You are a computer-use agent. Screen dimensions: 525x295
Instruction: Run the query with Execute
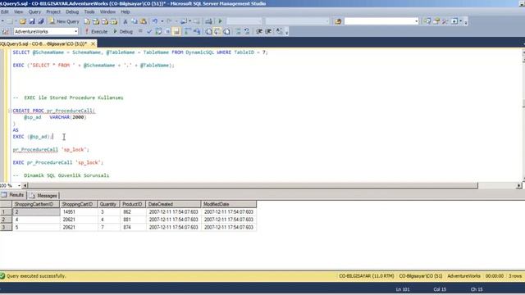pyautogui.click(x=96, y=31)
